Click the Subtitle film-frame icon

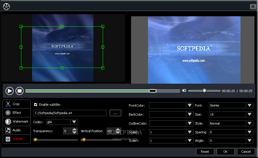[8, 139]
